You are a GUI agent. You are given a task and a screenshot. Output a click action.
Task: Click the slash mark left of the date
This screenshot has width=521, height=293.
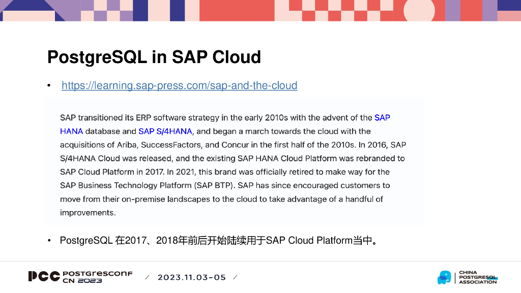(x=148, y=277)
